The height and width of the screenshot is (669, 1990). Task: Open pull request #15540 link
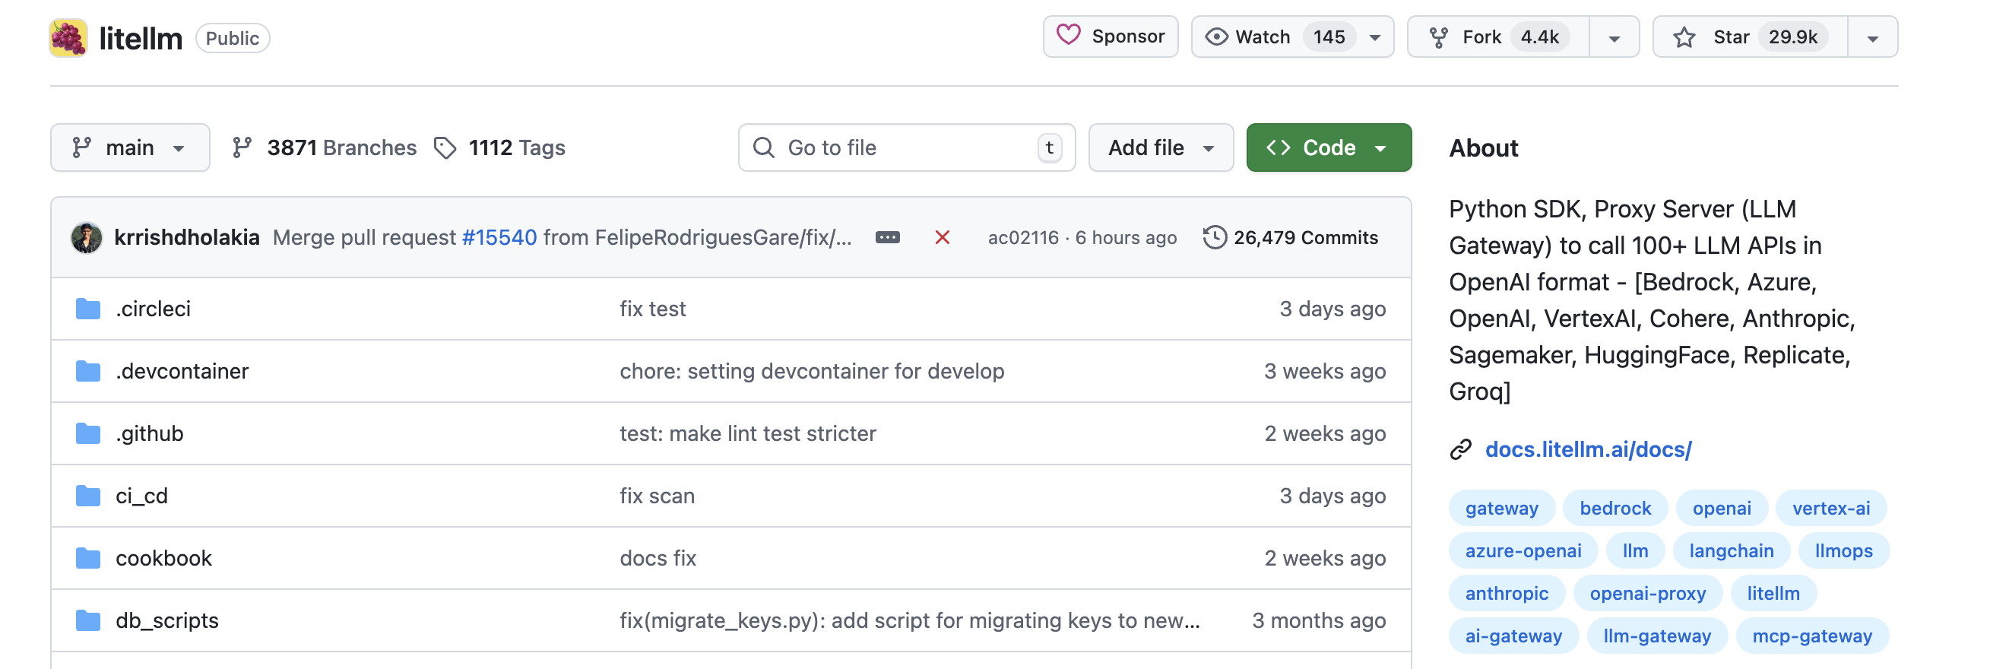pos(499,237)
